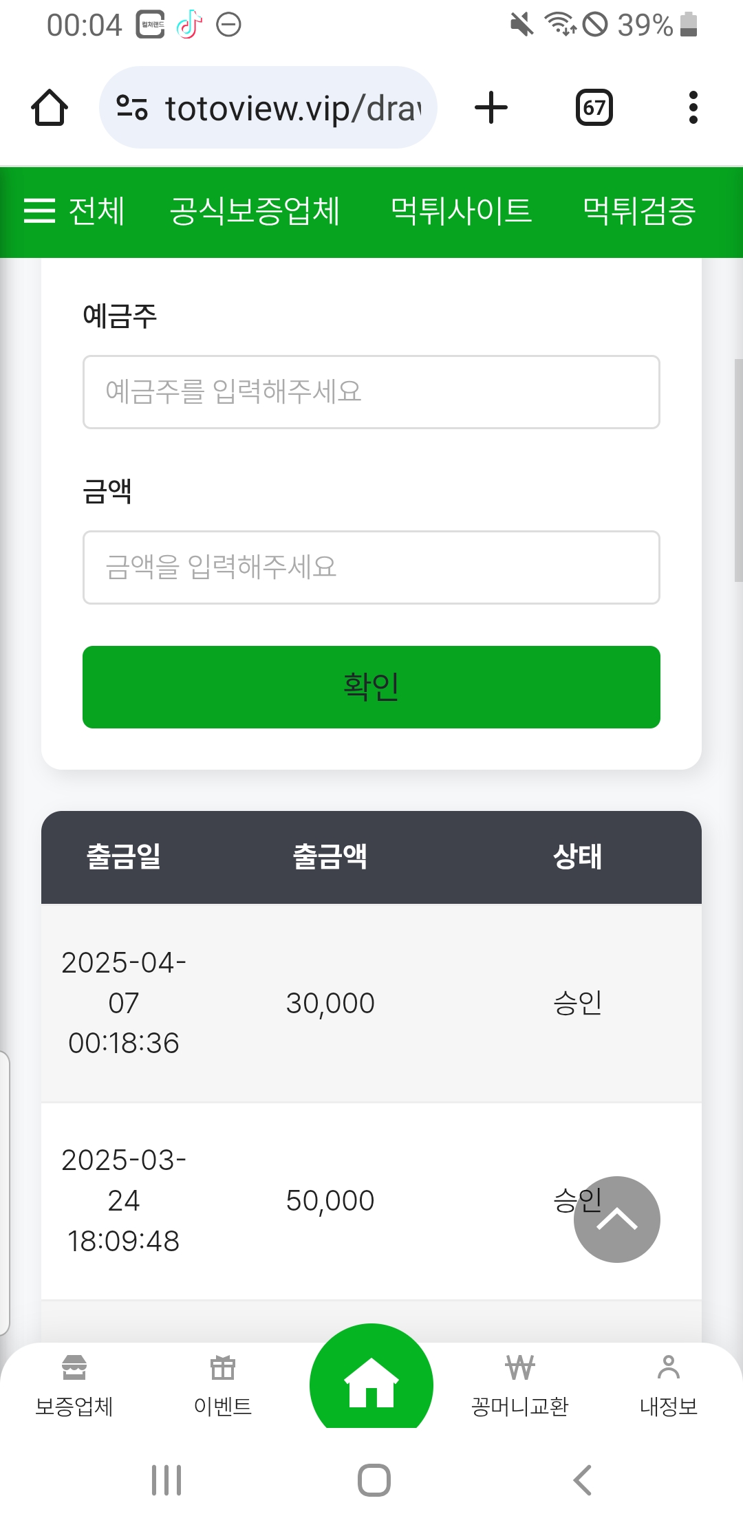Open the tab switcher showing 67

pos(594,108)
